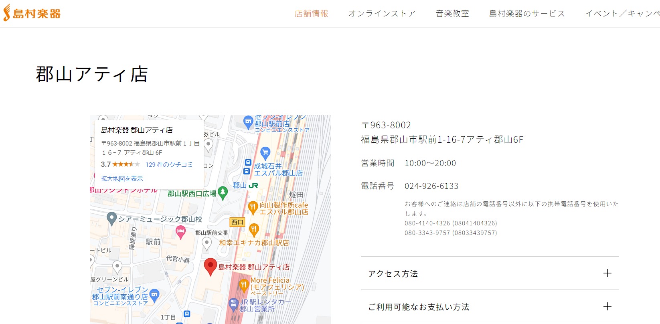Click the map label 島村楽器 郡山アティ店
This screenshot has height=324, width=660.
coord(254,267)
